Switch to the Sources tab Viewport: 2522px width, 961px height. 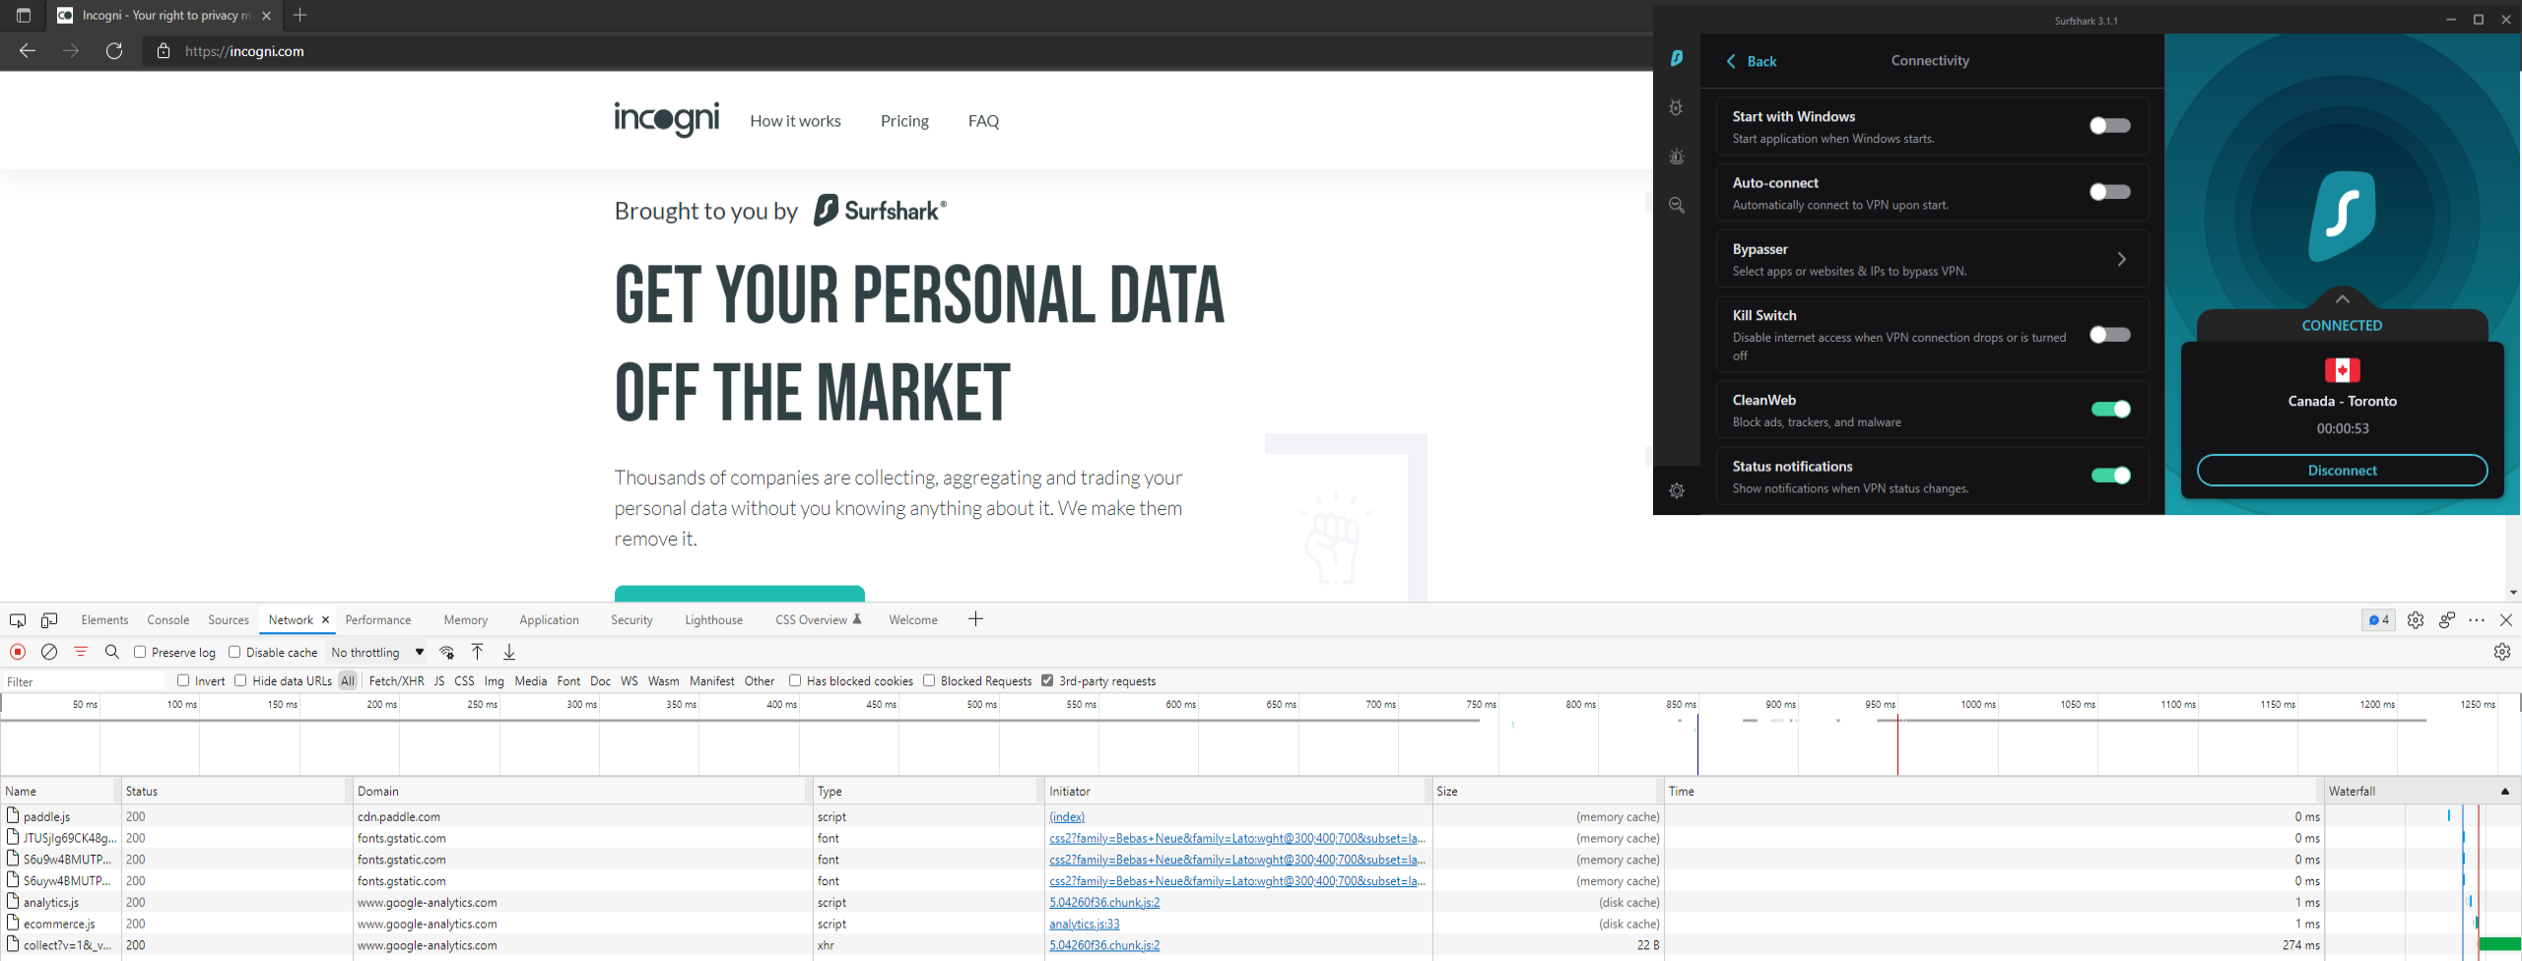tap(229, 619)
